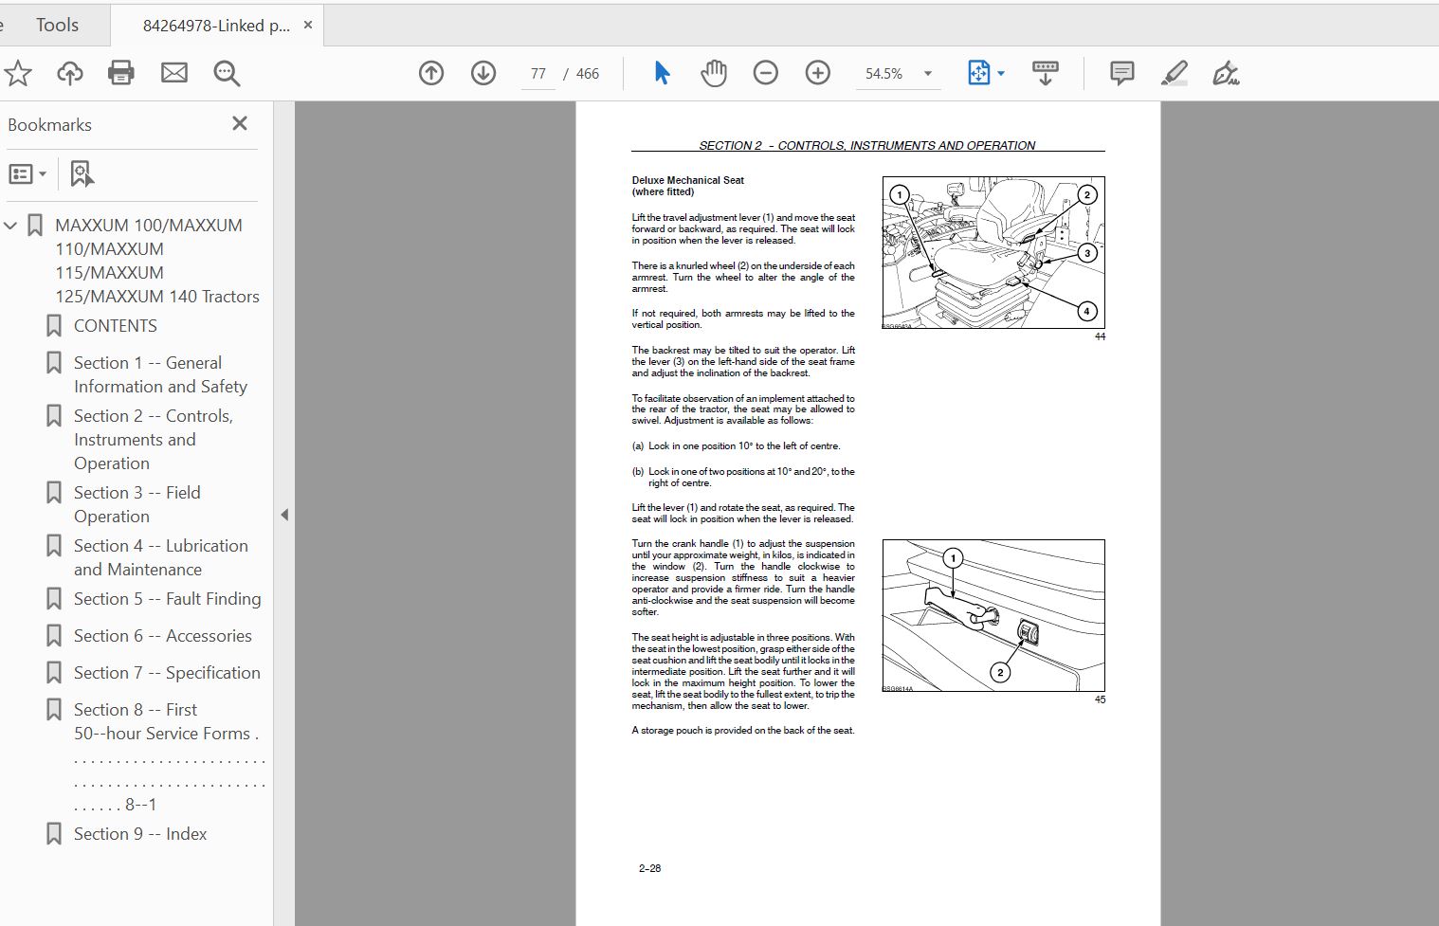The width and height of the screenshot is (1439, 926).
Task: Click the bookmark icon beside Section 7 Specification
Action: click(54, 673)
